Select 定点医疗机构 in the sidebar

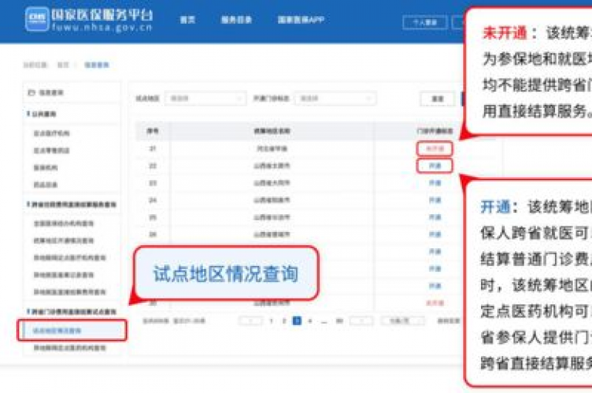[52, 133]
